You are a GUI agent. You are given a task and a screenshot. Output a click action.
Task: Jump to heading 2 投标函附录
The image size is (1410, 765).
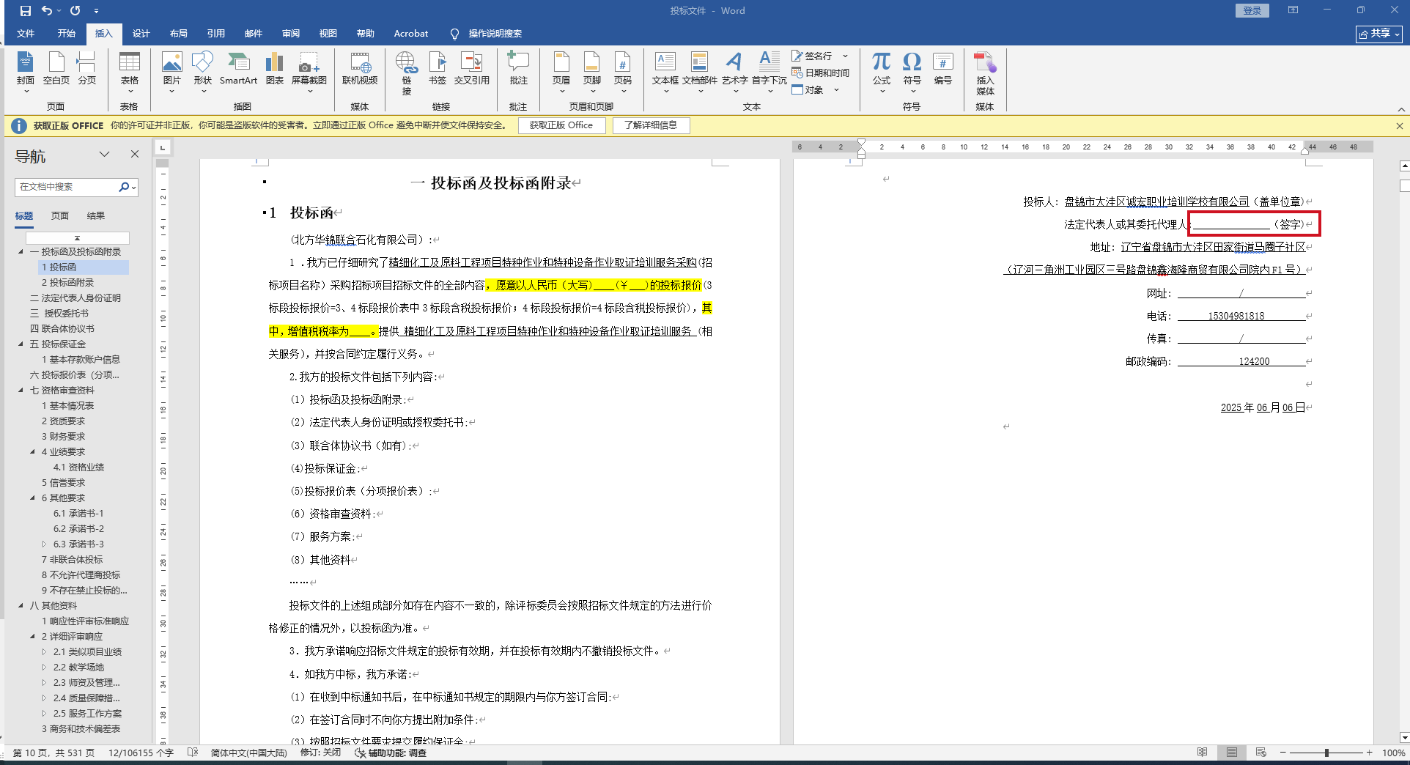67,282
